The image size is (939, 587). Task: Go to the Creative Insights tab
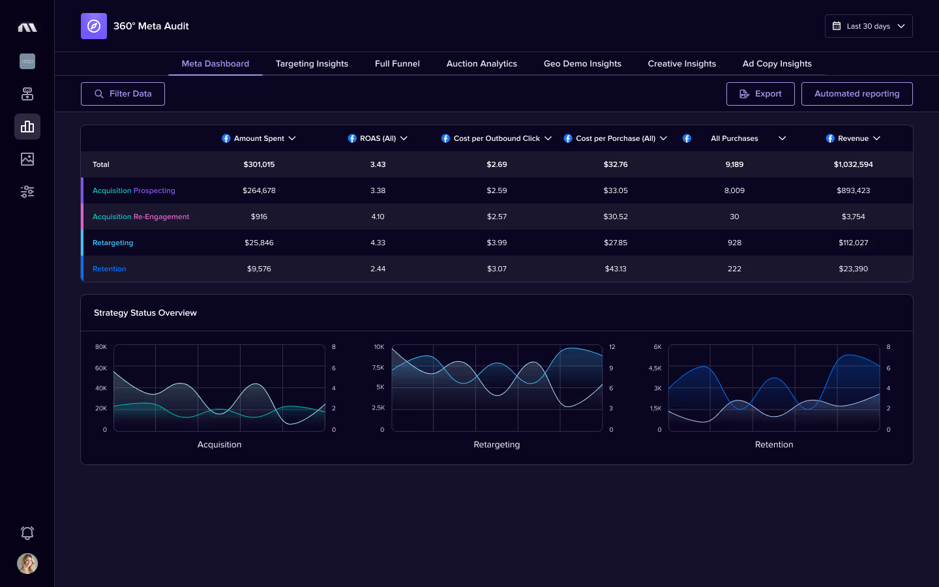pos(682,63)
